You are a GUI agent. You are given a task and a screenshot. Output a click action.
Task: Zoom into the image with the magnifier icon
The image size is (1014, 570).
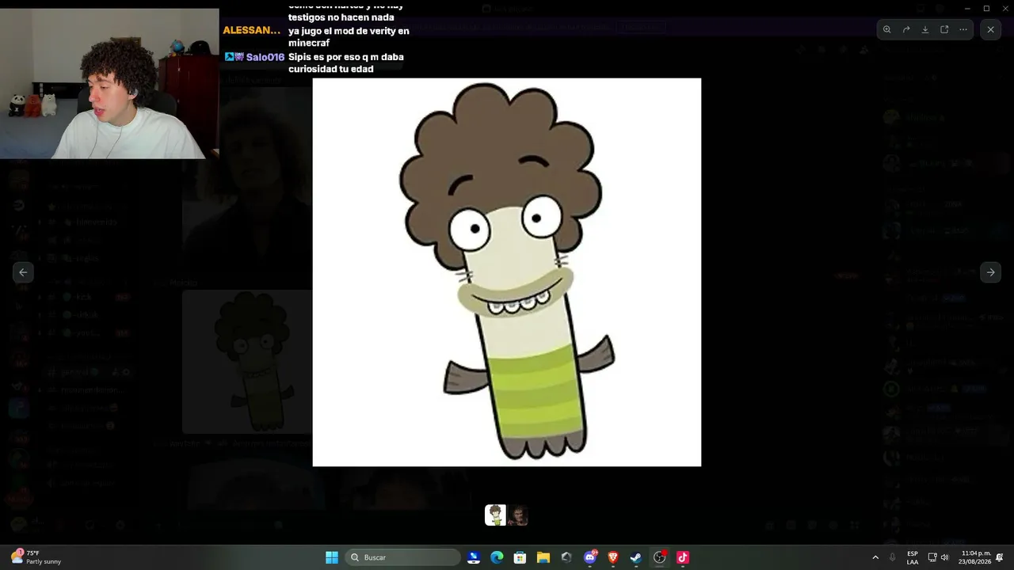click(887, 29)
